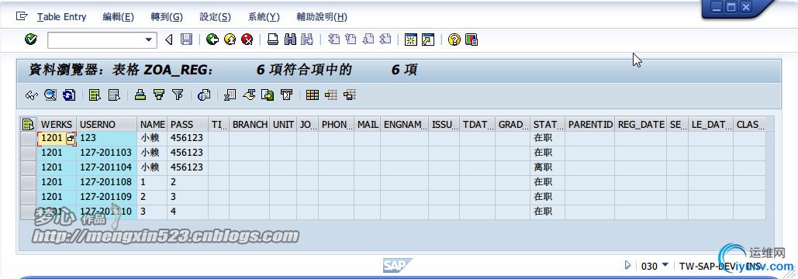798x279 pixels.
Task: Click the Display glasses icon
Action: (x=32, y=95)
